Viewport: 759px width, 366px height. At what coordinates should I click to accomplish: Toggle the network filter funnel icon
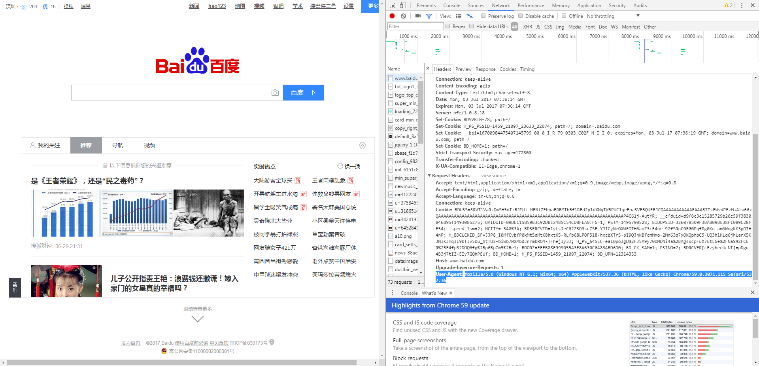[429, 16]
